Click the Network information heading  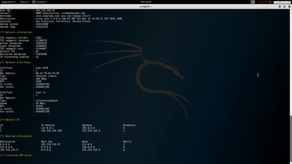pos(16,32)
